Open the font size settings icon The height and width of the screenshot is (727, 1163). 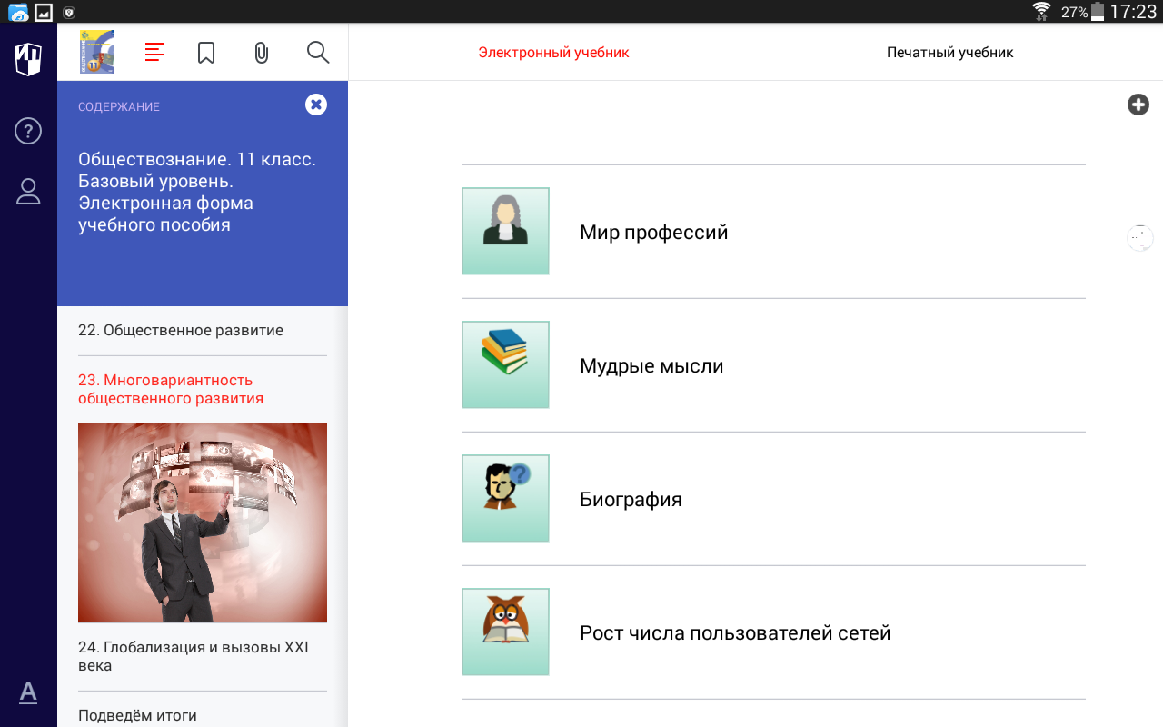[28, 692]
